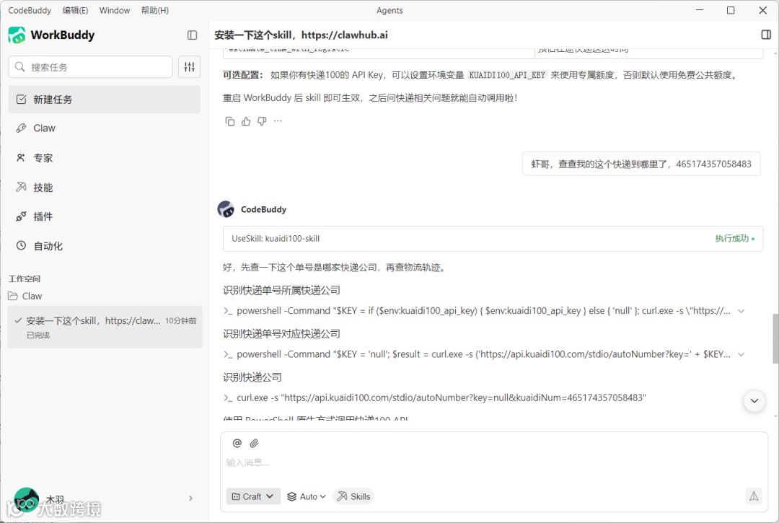The image size is (779, 523).
Task: Click the 识别快递单号所属快递公司 step text
Action: (282, 290)
